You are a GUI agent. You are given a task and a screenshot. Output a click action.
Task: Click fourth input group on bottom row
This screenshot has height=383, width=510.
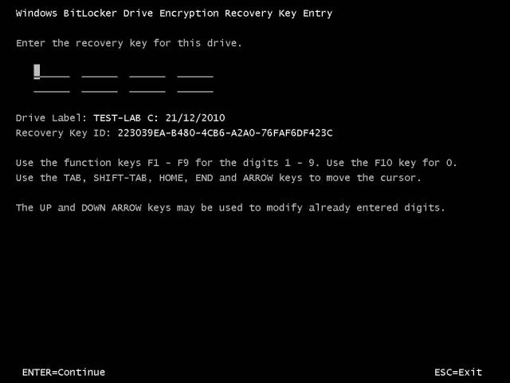[x=195, y=87]
